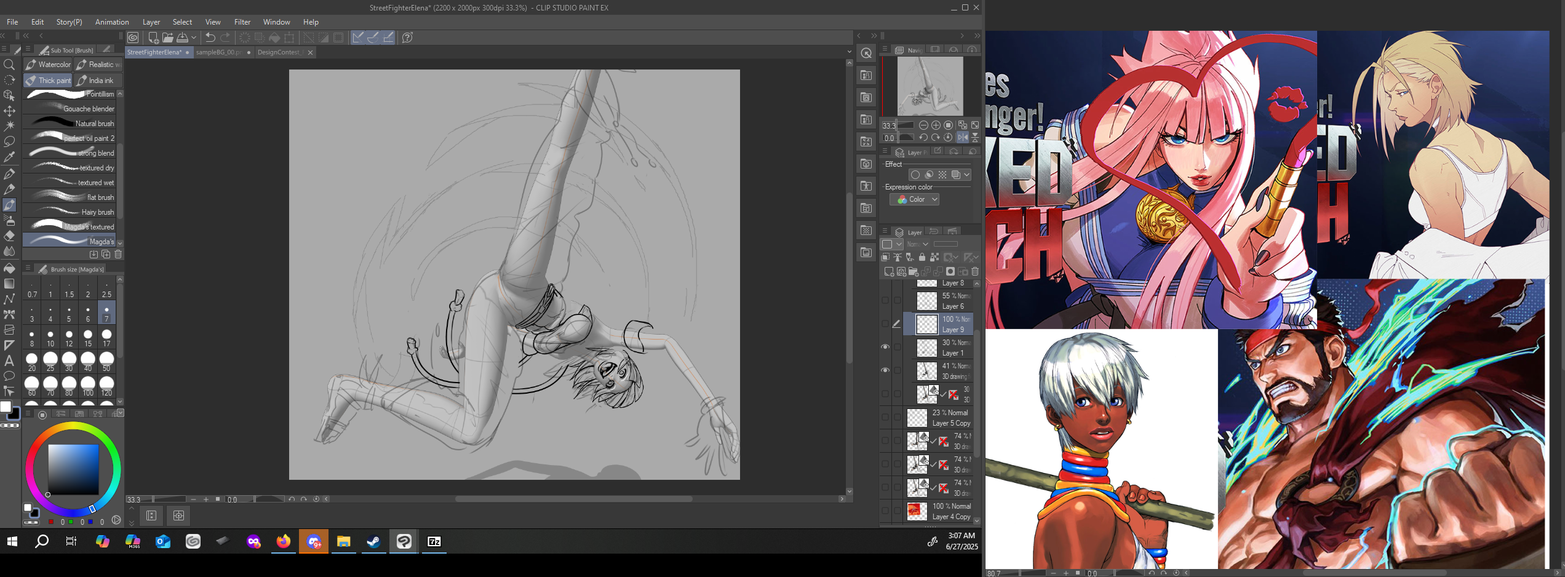Screen dimensions: 1565x577
Task: Open Firefox from the taskbar
Action: [283, 541]
